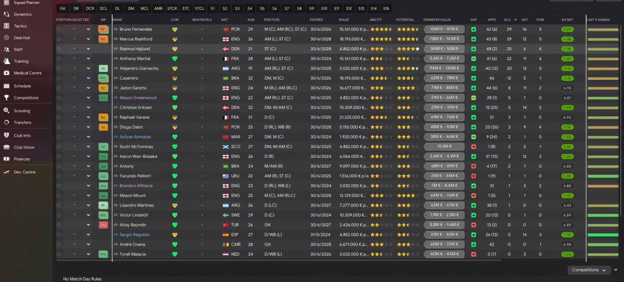Click Mason Greenwood's yellow sharpness icon
Viewport: 624px width, 282px height.
coord(473,97)
